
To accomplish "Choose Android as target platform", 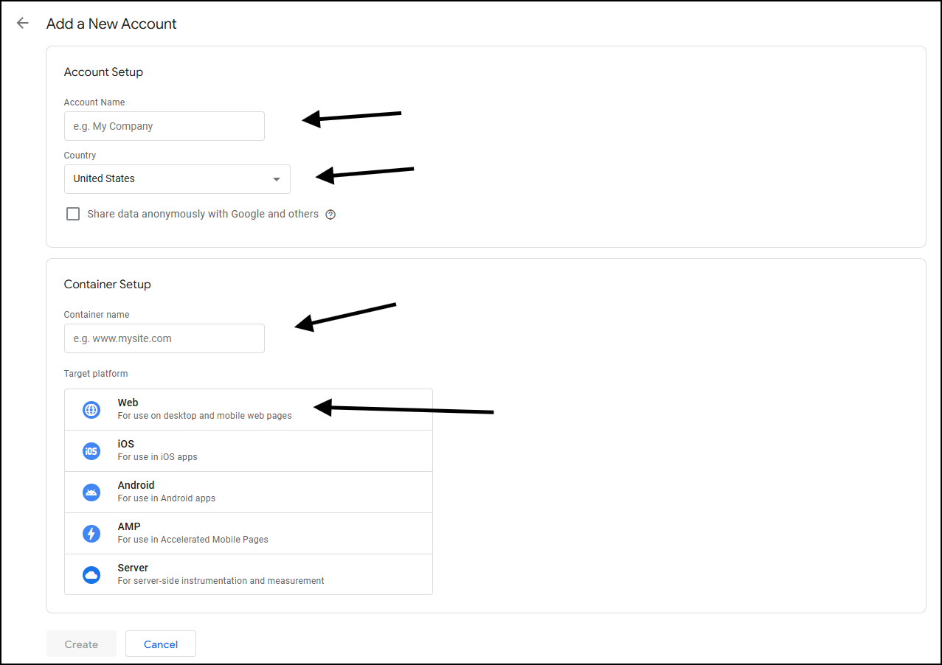I will click(249, 492).
